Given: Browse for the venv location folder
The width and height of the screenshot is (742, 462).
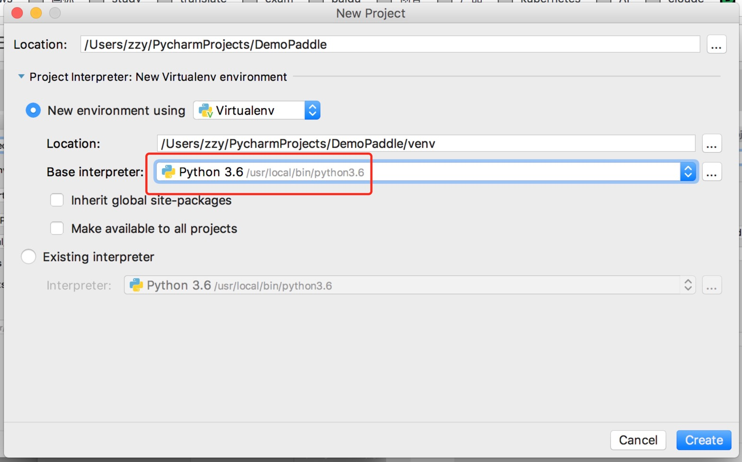Looking at the screenshot, I should [712, 144].
